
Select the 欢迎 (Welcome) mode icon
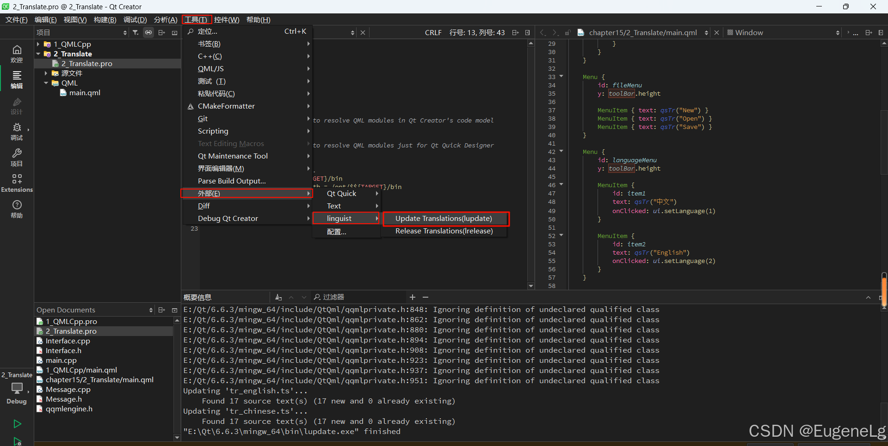point(17,53)
